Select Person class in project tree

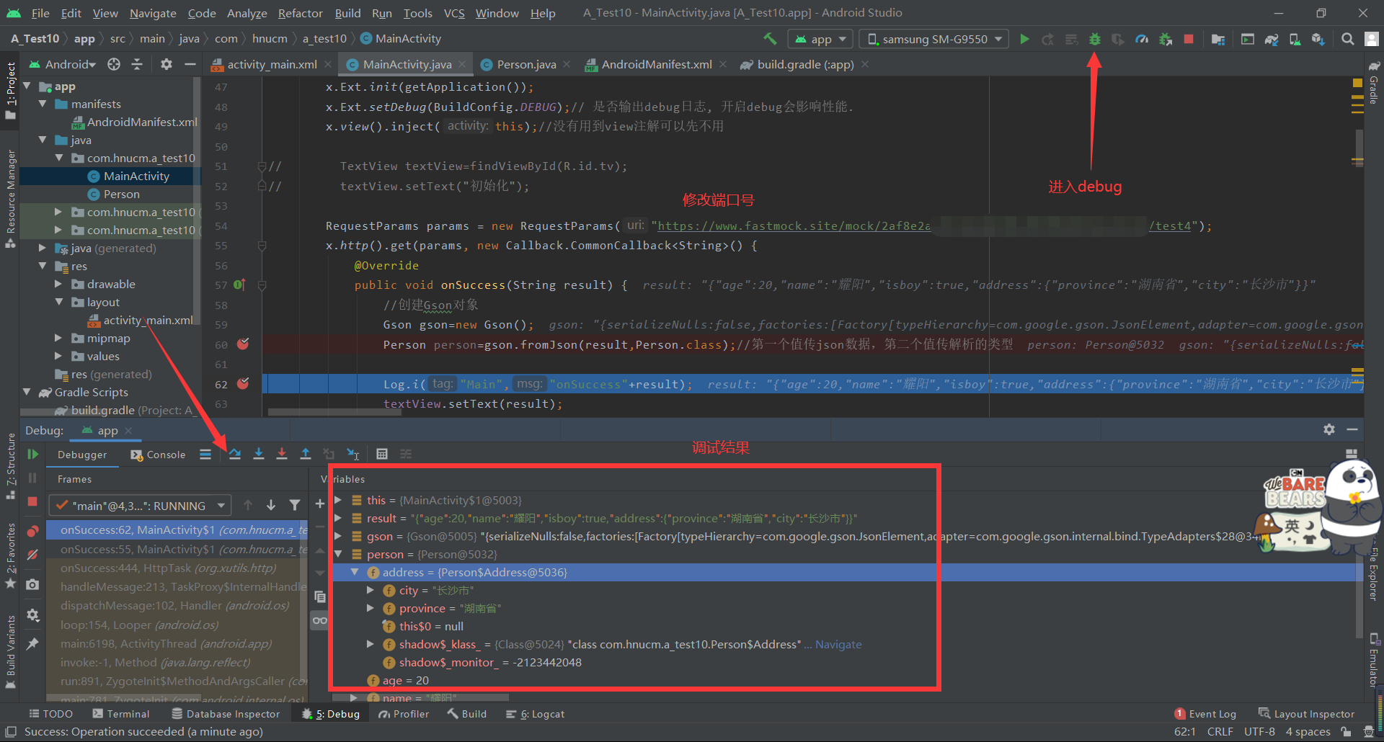(122, 194)
